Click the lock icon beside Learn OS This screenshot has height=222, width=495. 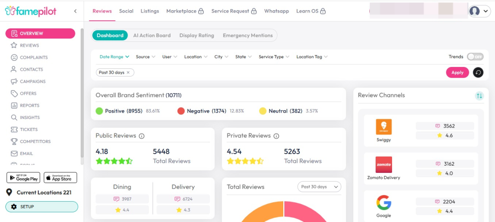coord(322,12)
